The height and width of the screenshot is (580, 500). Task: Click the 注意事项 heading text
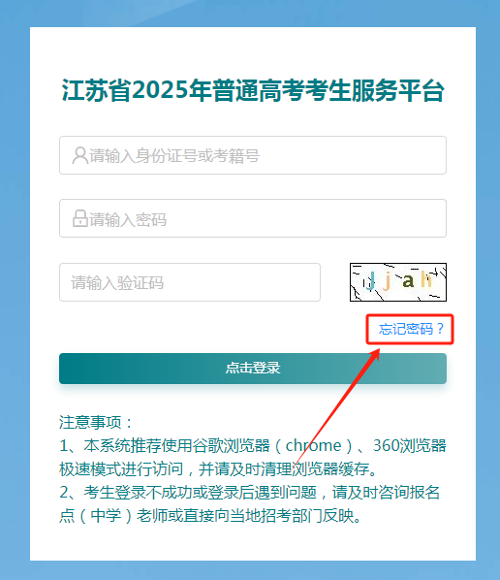(x=90, y=422)
